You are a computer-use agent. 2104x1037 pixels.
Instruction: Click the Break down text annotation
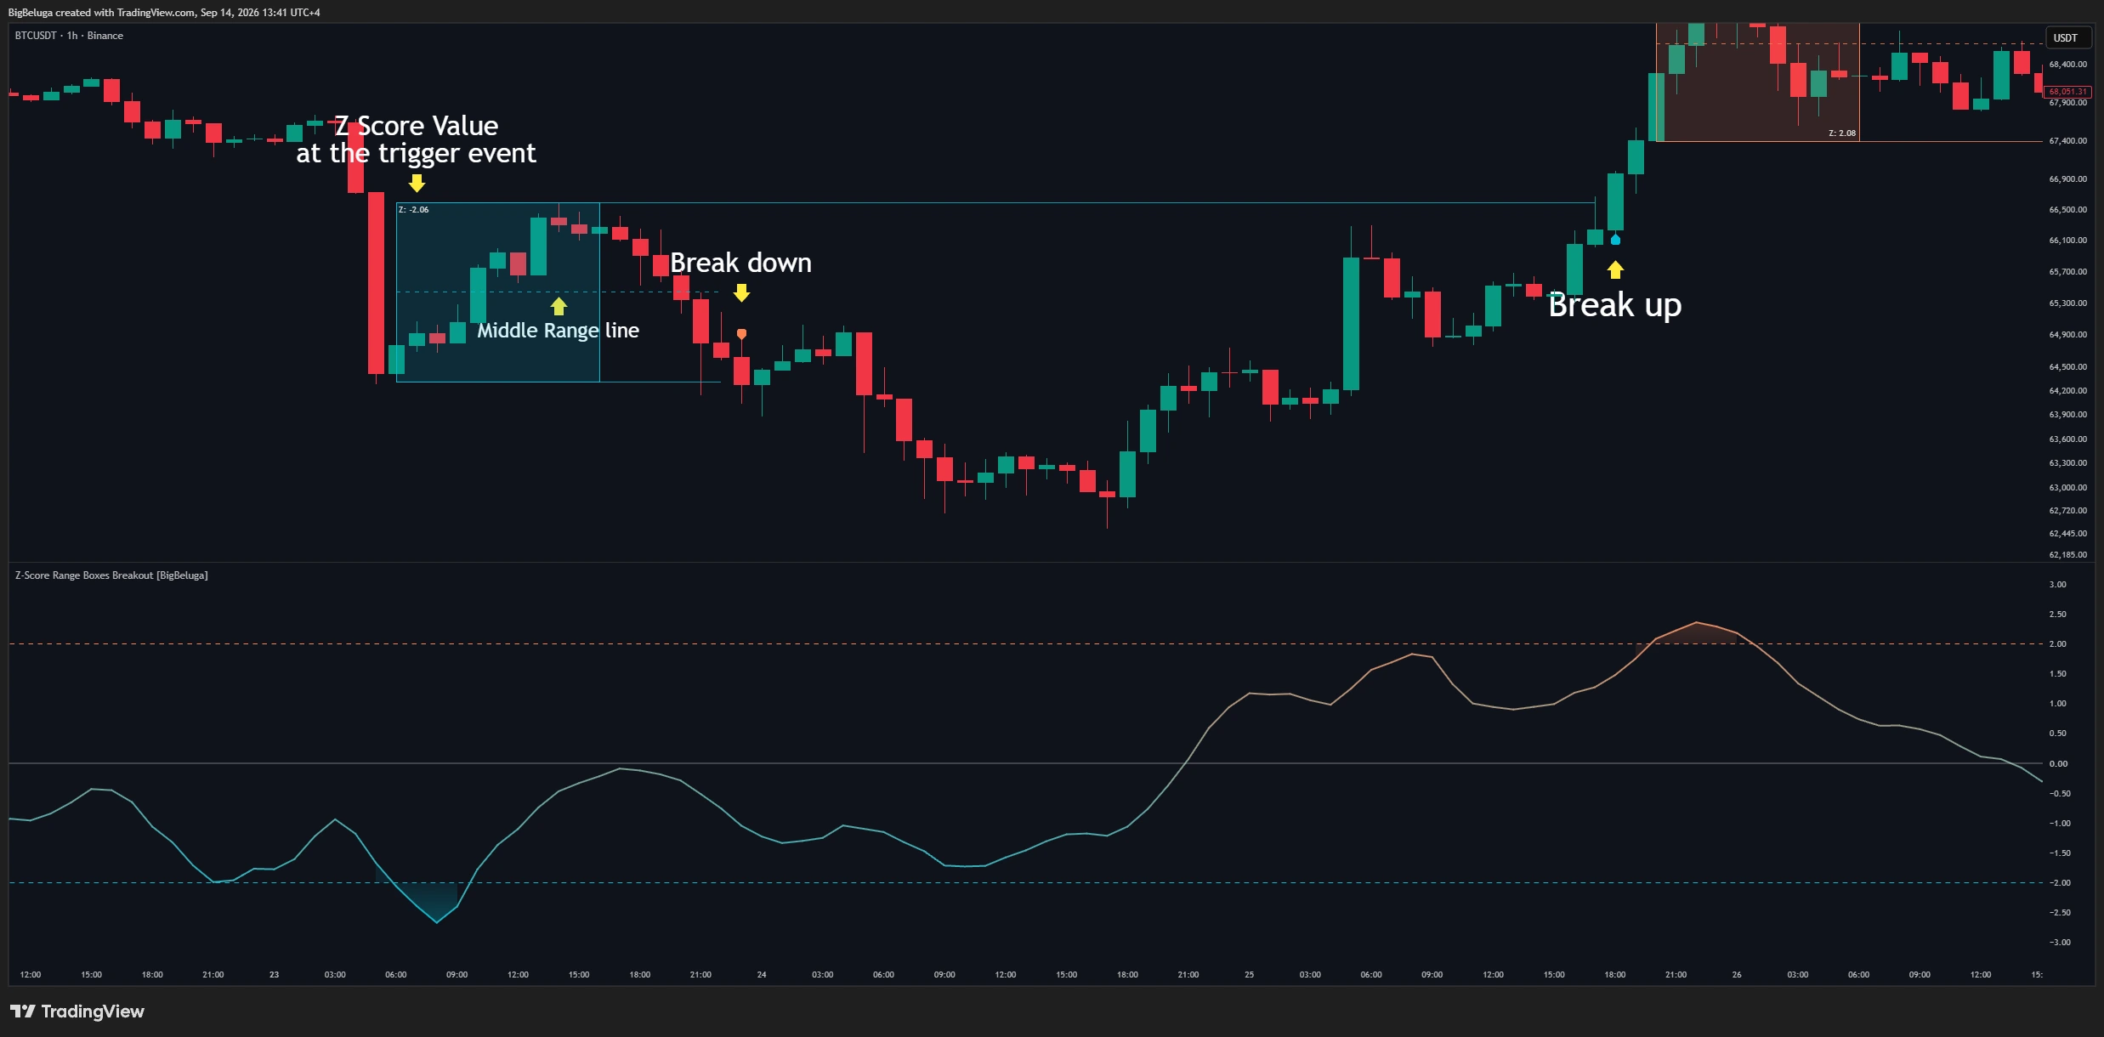[x=740, y=263]
